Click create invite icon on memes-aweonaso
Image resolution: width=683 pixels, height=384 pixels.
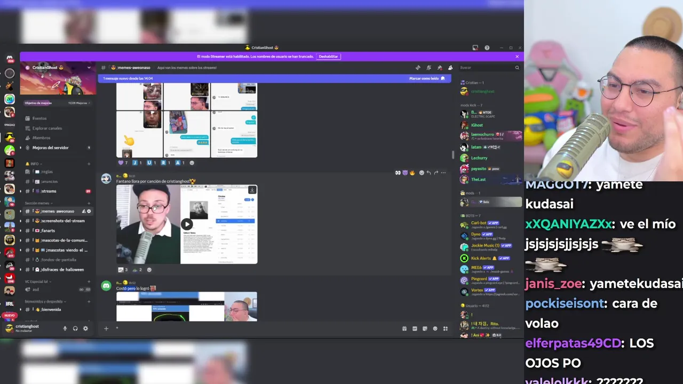tap(83, 211)
